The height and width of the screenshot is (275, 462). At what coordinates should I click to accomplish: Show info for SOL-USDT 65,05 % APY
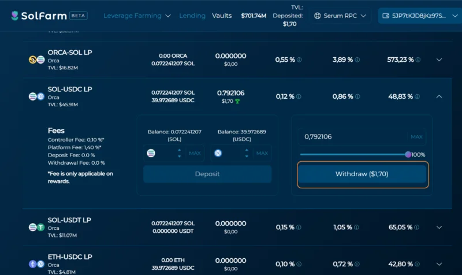(416, 227)
